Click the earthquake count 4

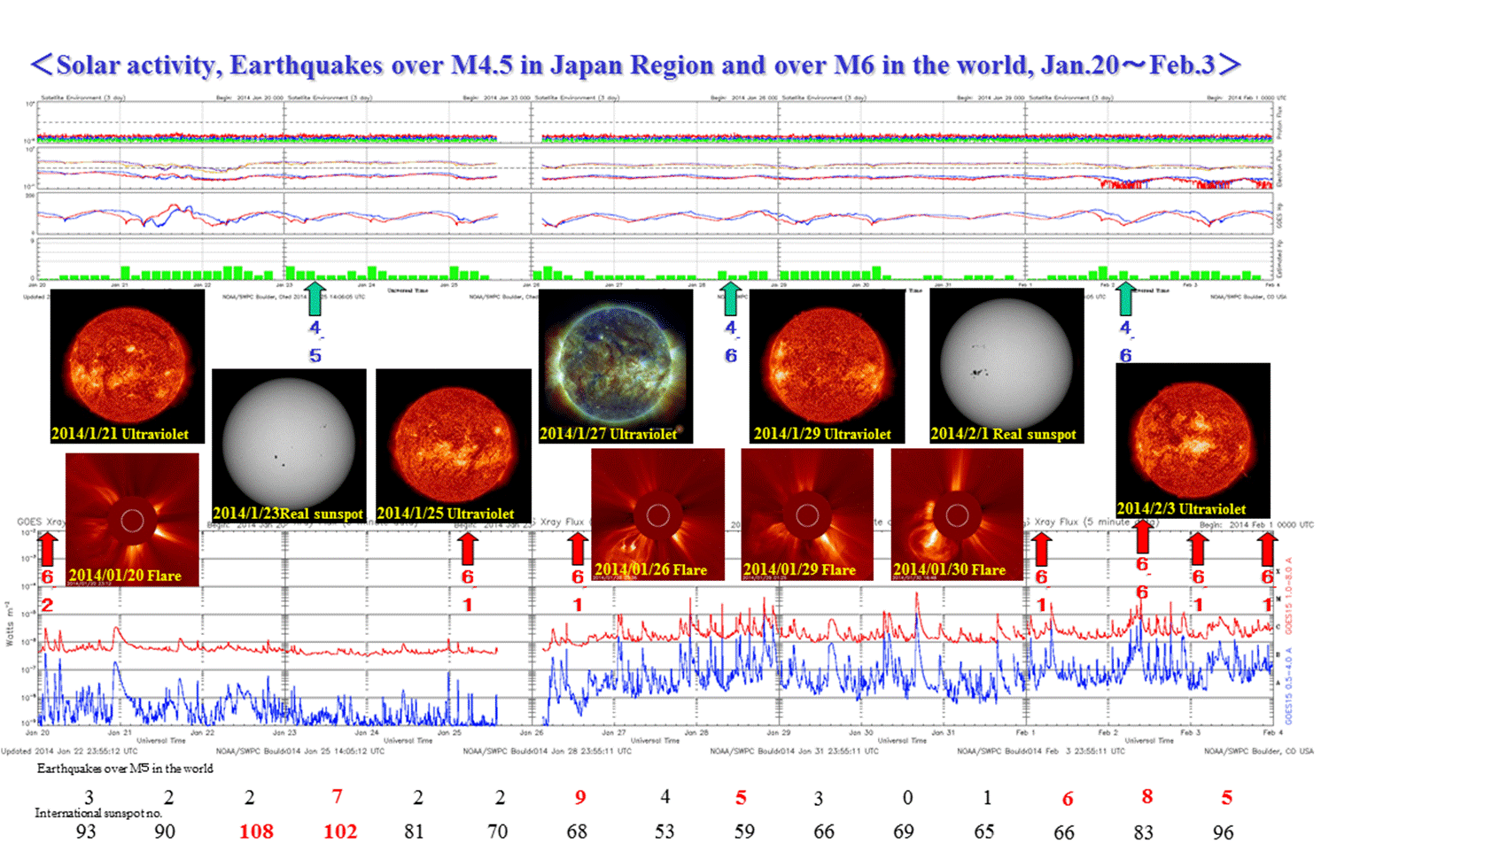pyautogui.click(x=665, y=797)
